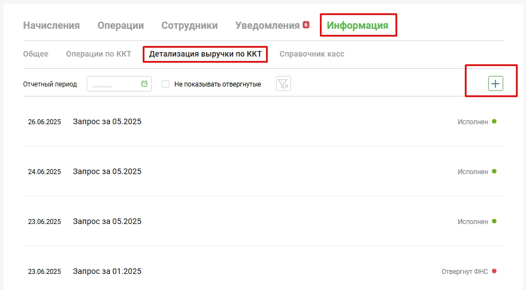Click green status dot of 26.06.2025 request
This screenshot has height=290, width=526.
(x=494, y=121)
